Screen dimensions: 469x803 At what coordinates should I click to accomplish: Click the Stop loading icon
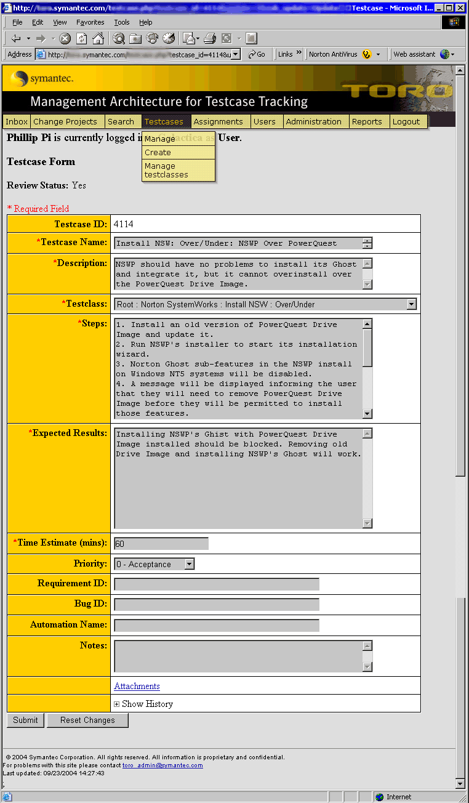click(x=65, y=38)
